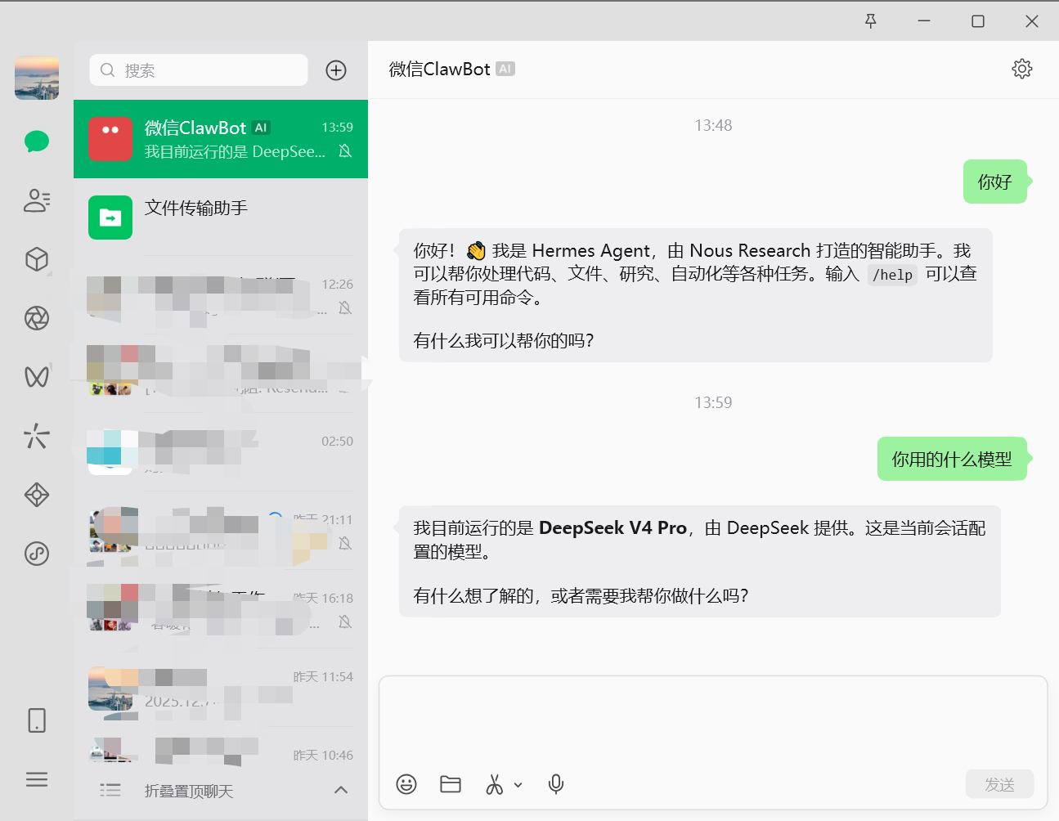Open the hamburger menu at sidebar bottom

tap(37, 779)
